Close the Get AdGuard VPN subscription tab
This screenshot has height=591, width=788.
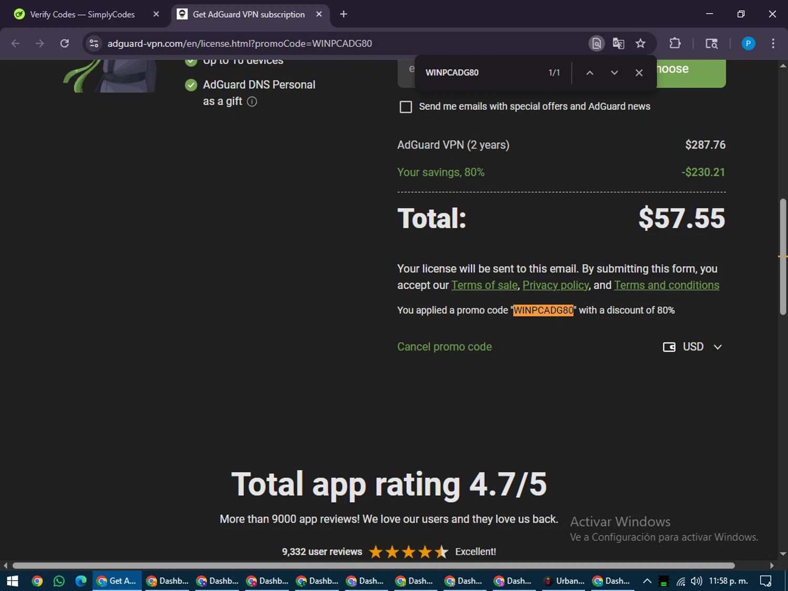pyautogui.click(x=319, y=14)
